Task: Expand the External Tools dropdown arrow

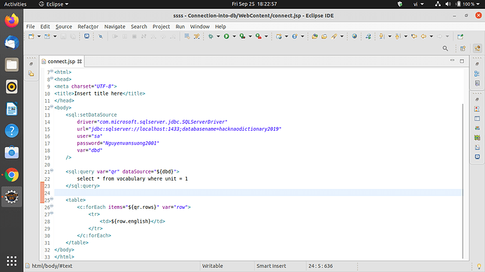Action: tap(266, 37)
